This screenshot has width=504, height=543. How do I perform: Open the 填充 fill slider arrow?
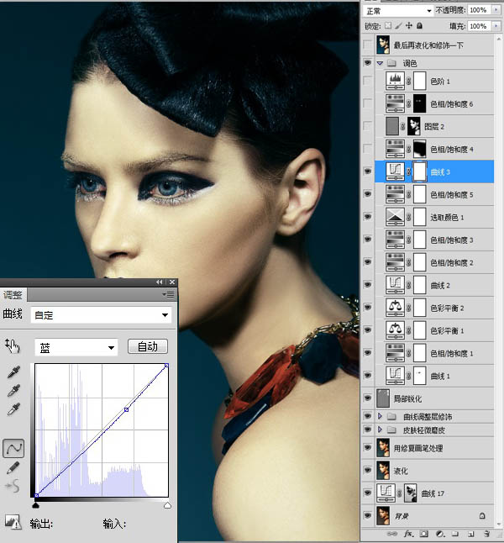pos(496,26)
